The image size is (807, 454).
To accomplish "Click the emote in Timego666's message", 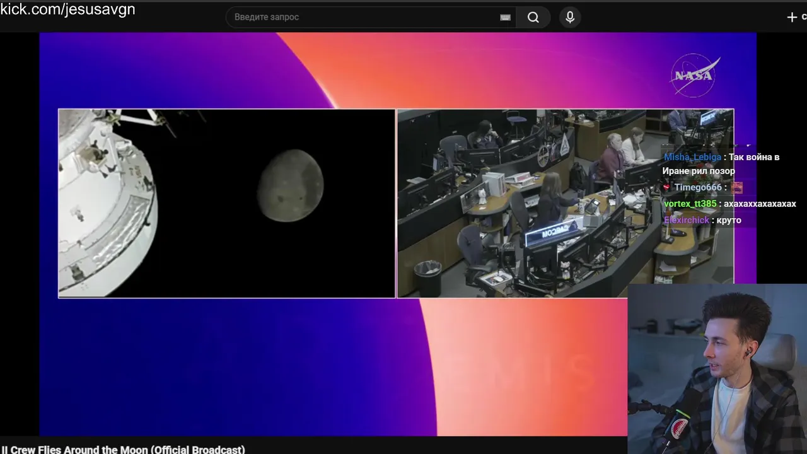I will tap(736, 187).
